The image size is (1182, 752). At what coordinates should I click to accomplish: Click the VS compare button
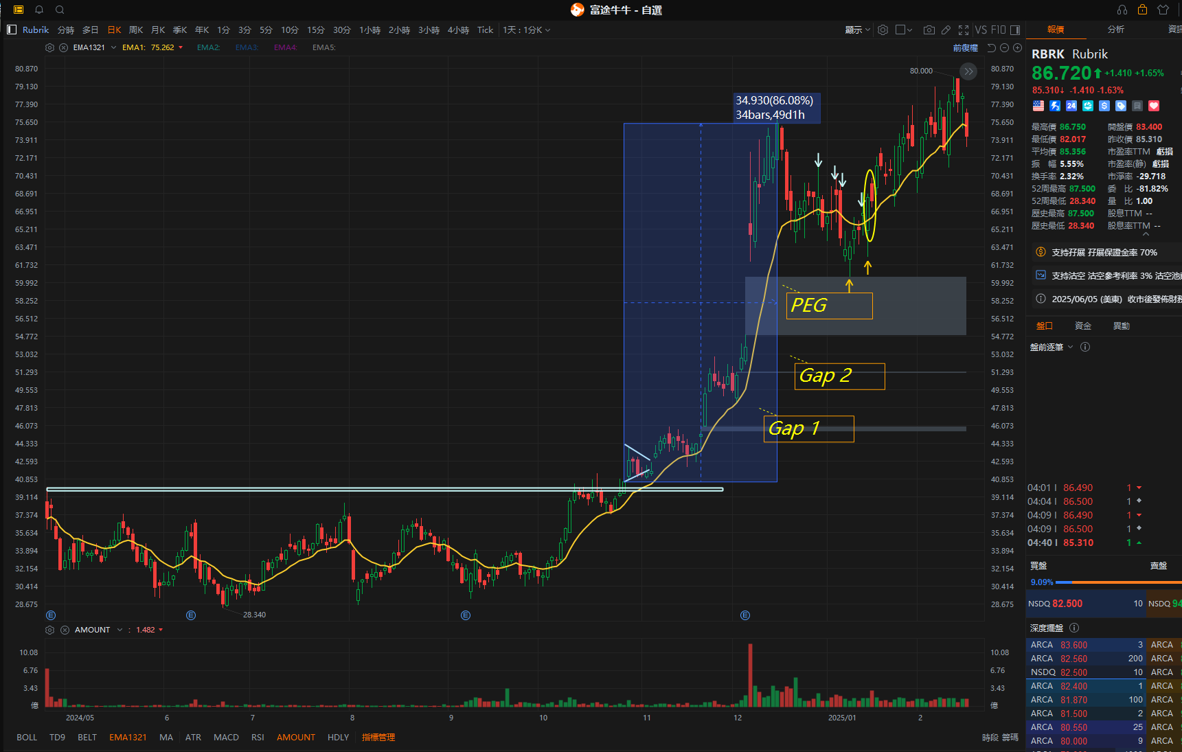tap(981, 30)
